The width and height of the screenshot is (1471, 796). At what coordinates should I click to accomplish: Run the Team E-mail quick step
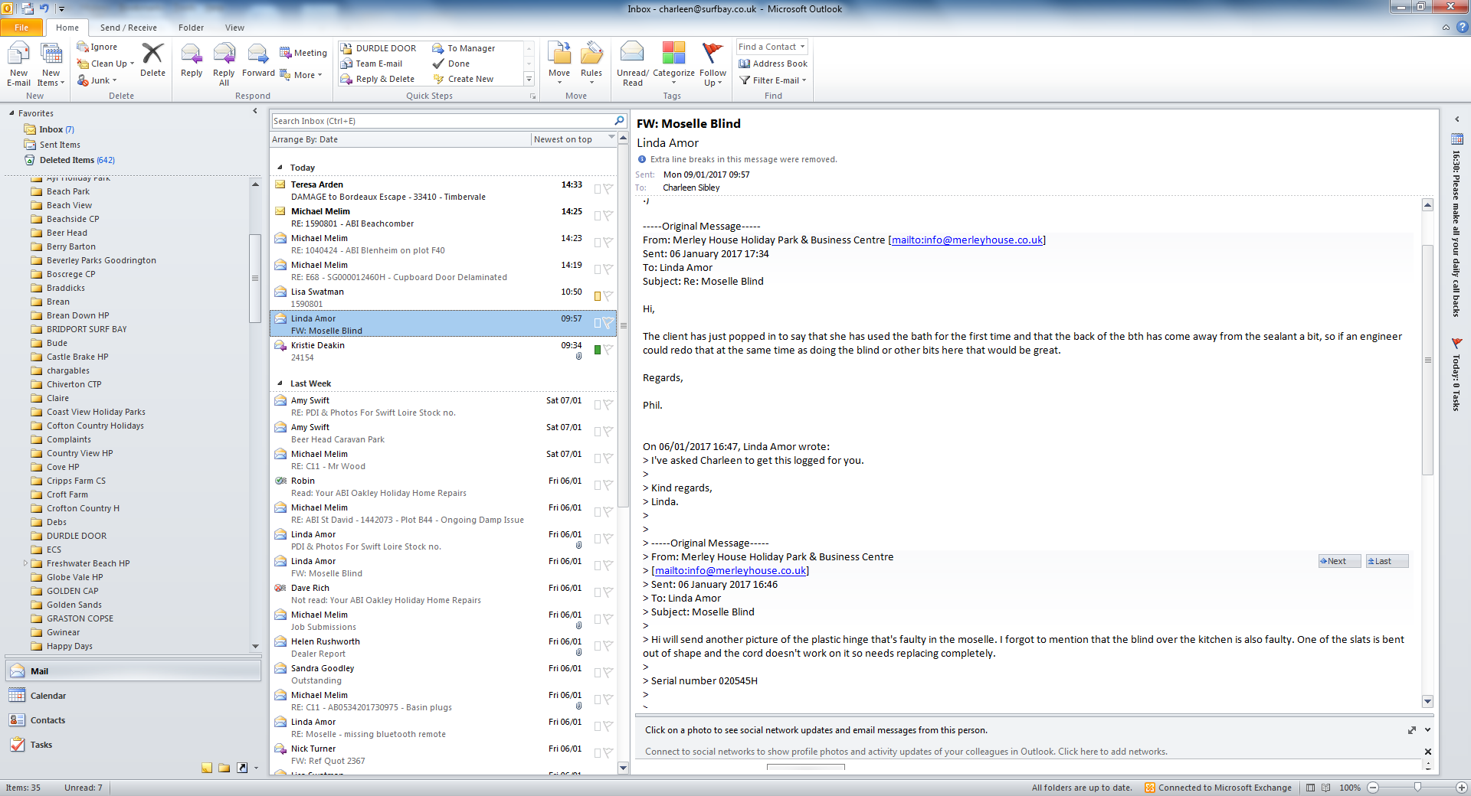tap(372, 64)
